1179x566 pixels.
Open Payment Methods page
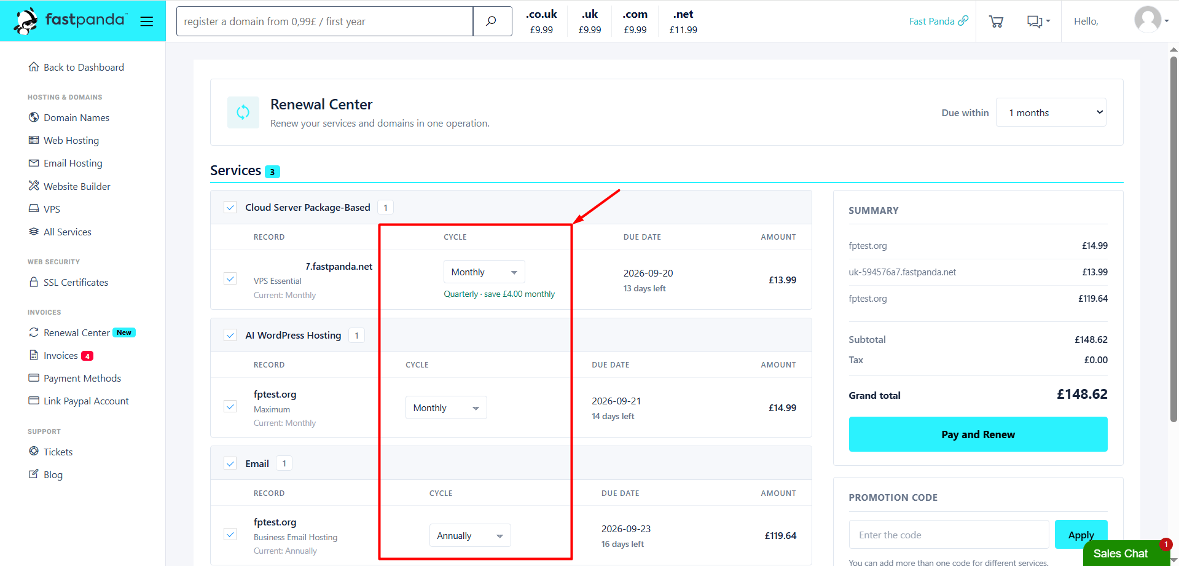(82, 378)
